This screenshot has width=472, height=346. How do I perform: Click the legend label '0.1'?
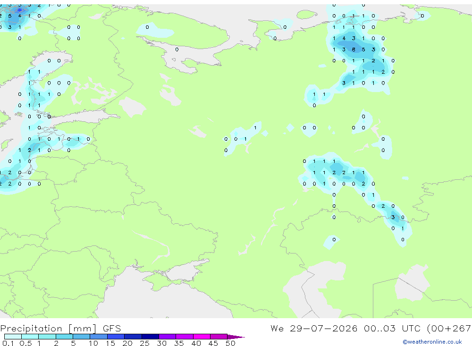click(8, 343)
